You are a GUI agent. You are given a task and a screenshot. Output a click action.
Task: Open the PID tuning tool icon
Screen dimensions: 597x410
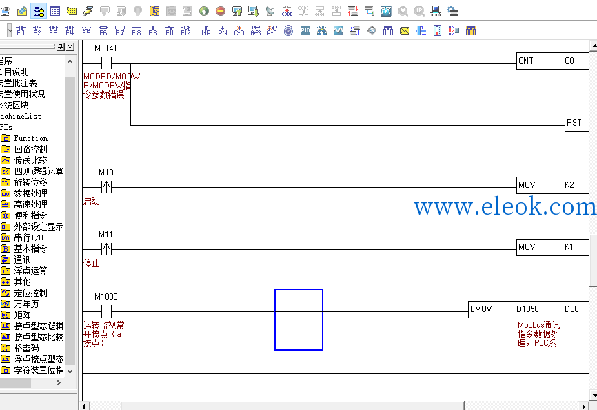point(305,30)
